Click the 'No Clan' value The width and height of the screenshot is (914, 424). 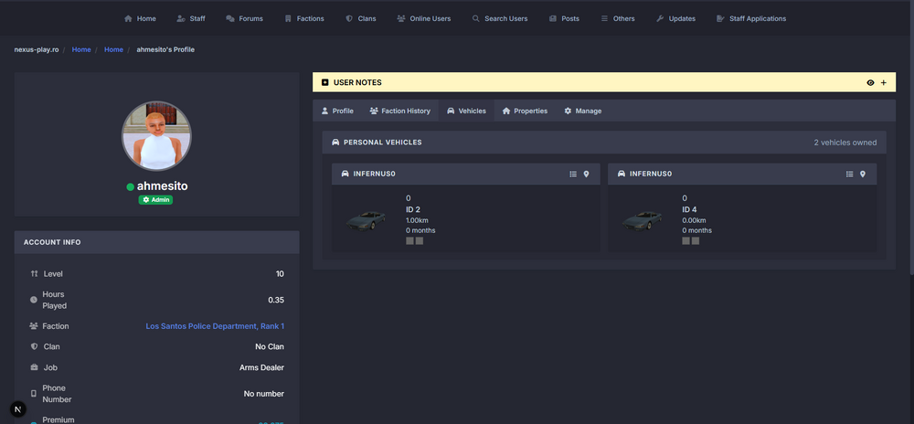[x=270, y=346]
